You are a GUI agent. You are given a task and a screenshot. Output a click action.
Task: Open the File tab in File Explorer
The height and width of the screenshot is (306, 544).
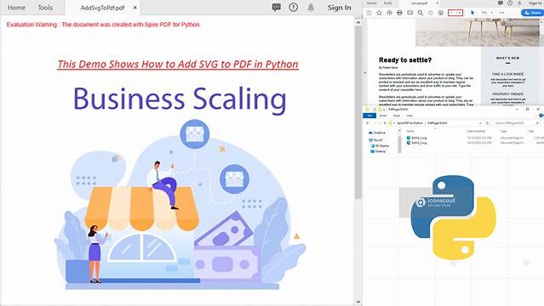369,116
